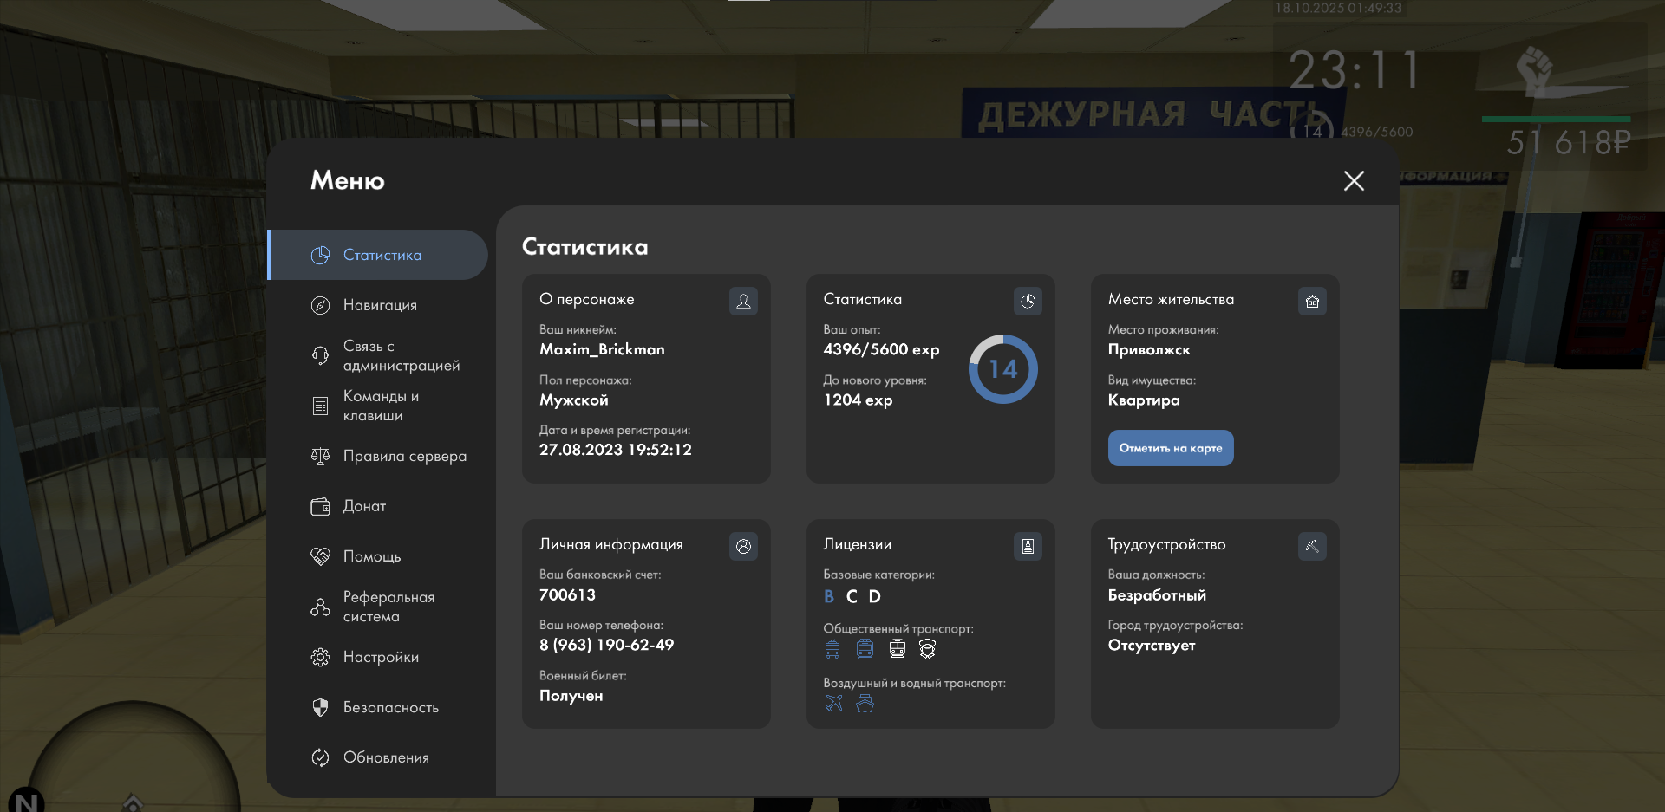Image resolution: width=1665 pixels, height=812 pixels.
Task: Click license category C
Action: 852,596
